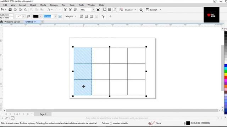Toggle the Show rulers icon
The width and height of the screenshot is (227, 127).
tap(104, 10)
